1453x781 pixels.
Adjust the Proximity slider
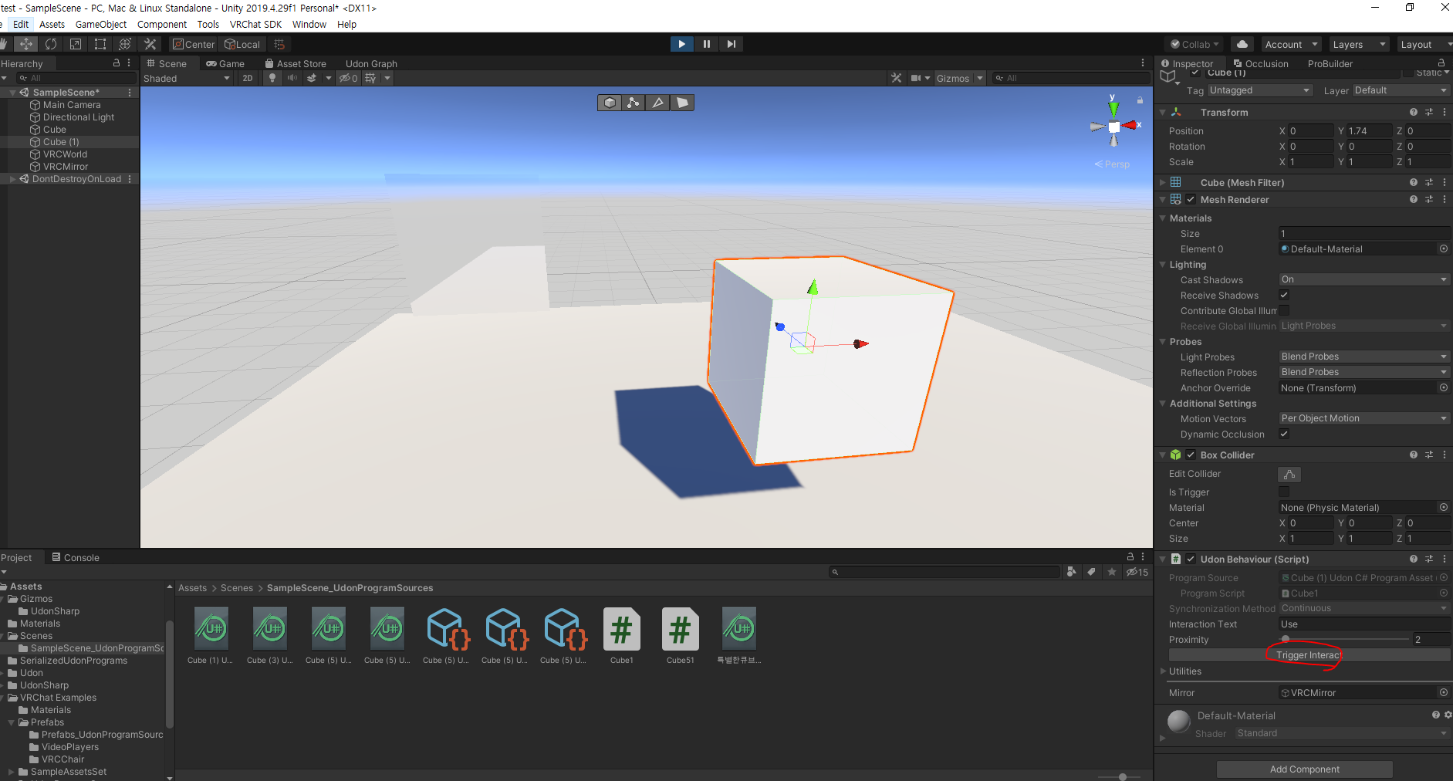[x=1345, y=639]
